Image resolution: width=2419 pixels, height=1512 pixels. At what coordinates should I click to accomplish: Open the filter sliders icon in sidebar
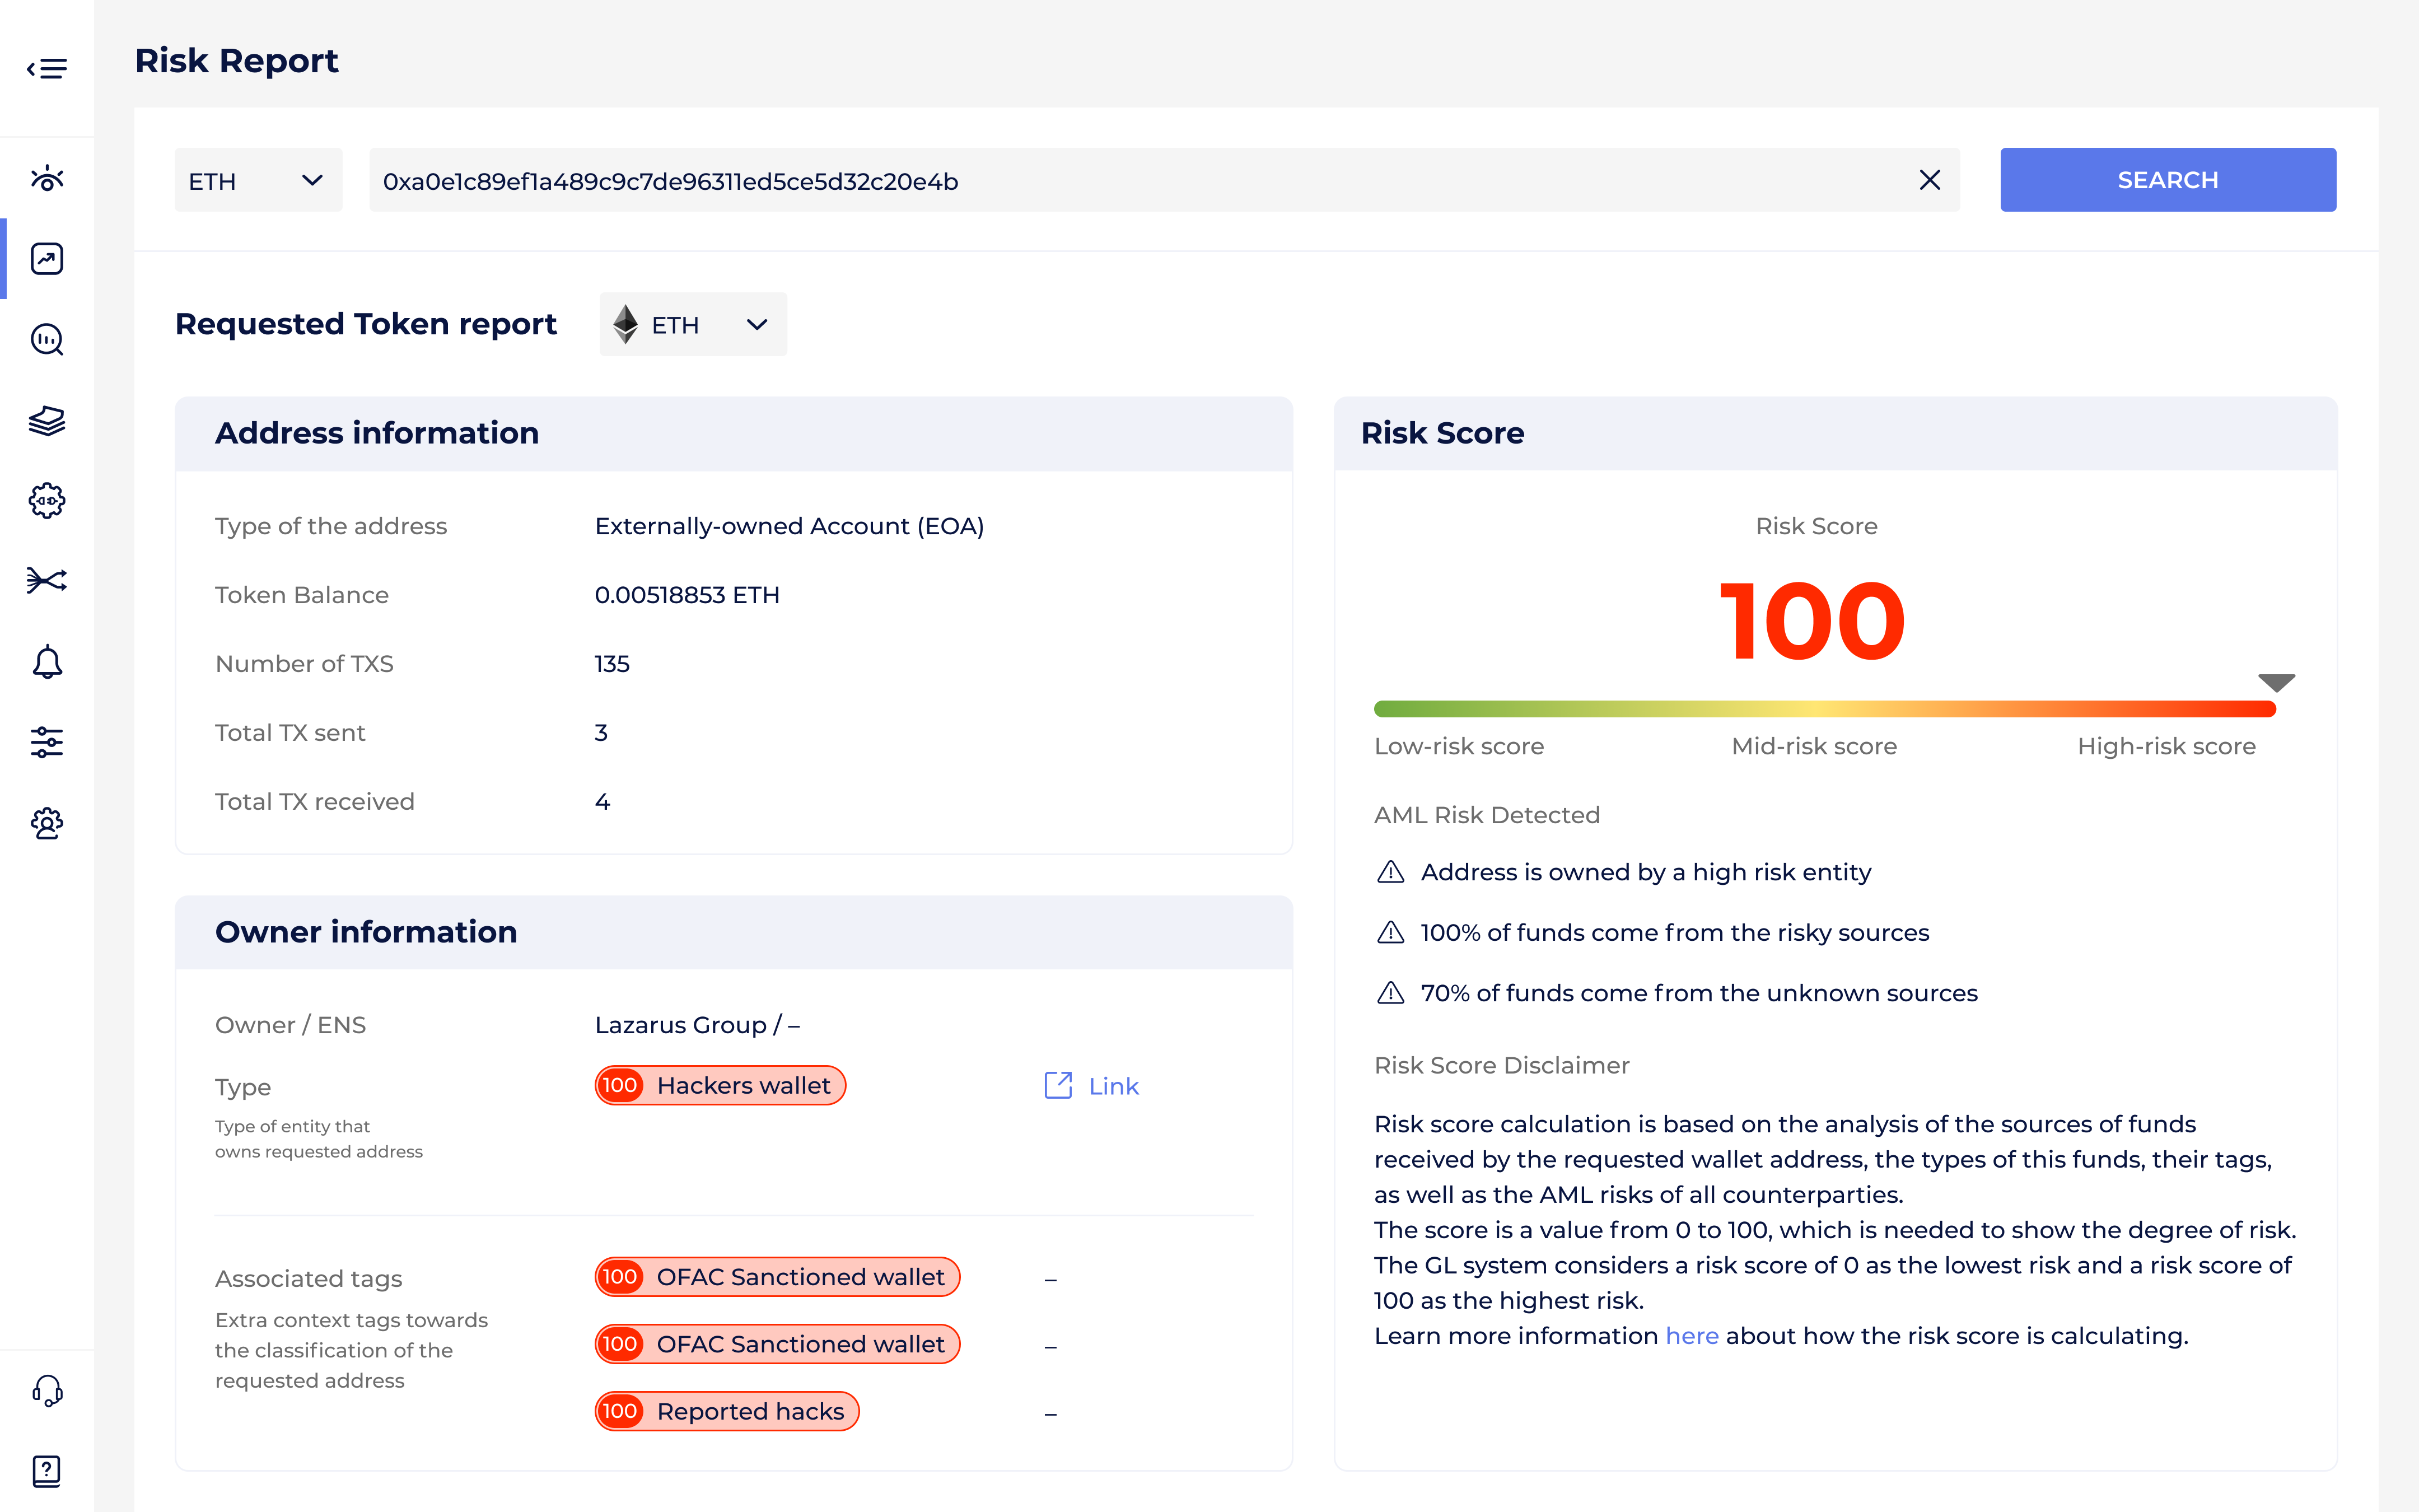(47, 742)
